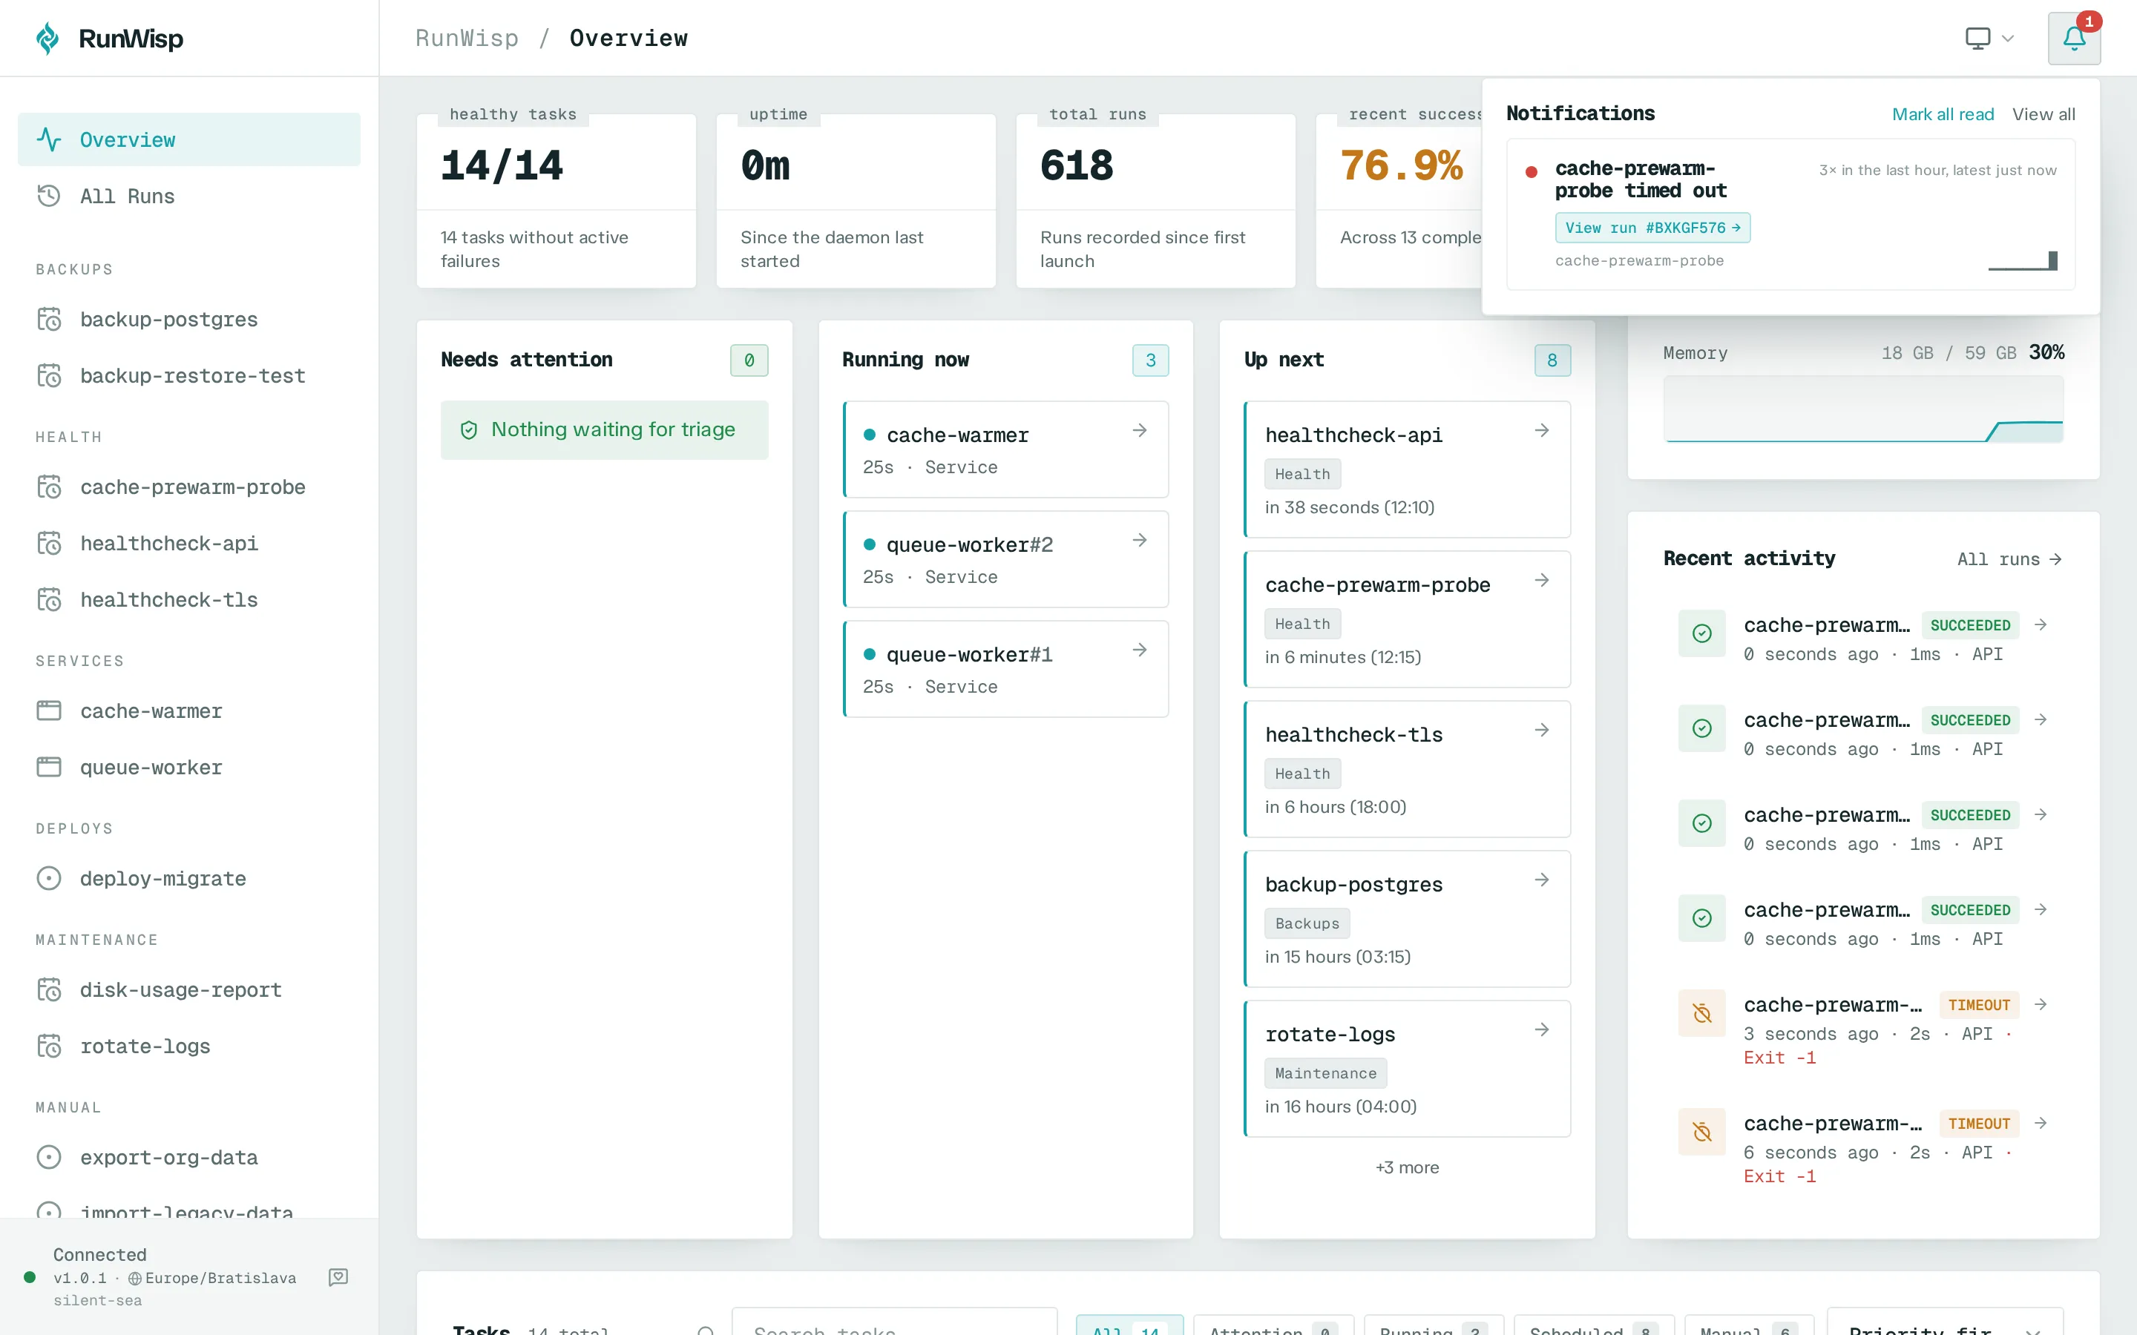Click the backup-restore-test schedule icon
The width and height of the screenshot is (2137, 1335).
(50, 375)
